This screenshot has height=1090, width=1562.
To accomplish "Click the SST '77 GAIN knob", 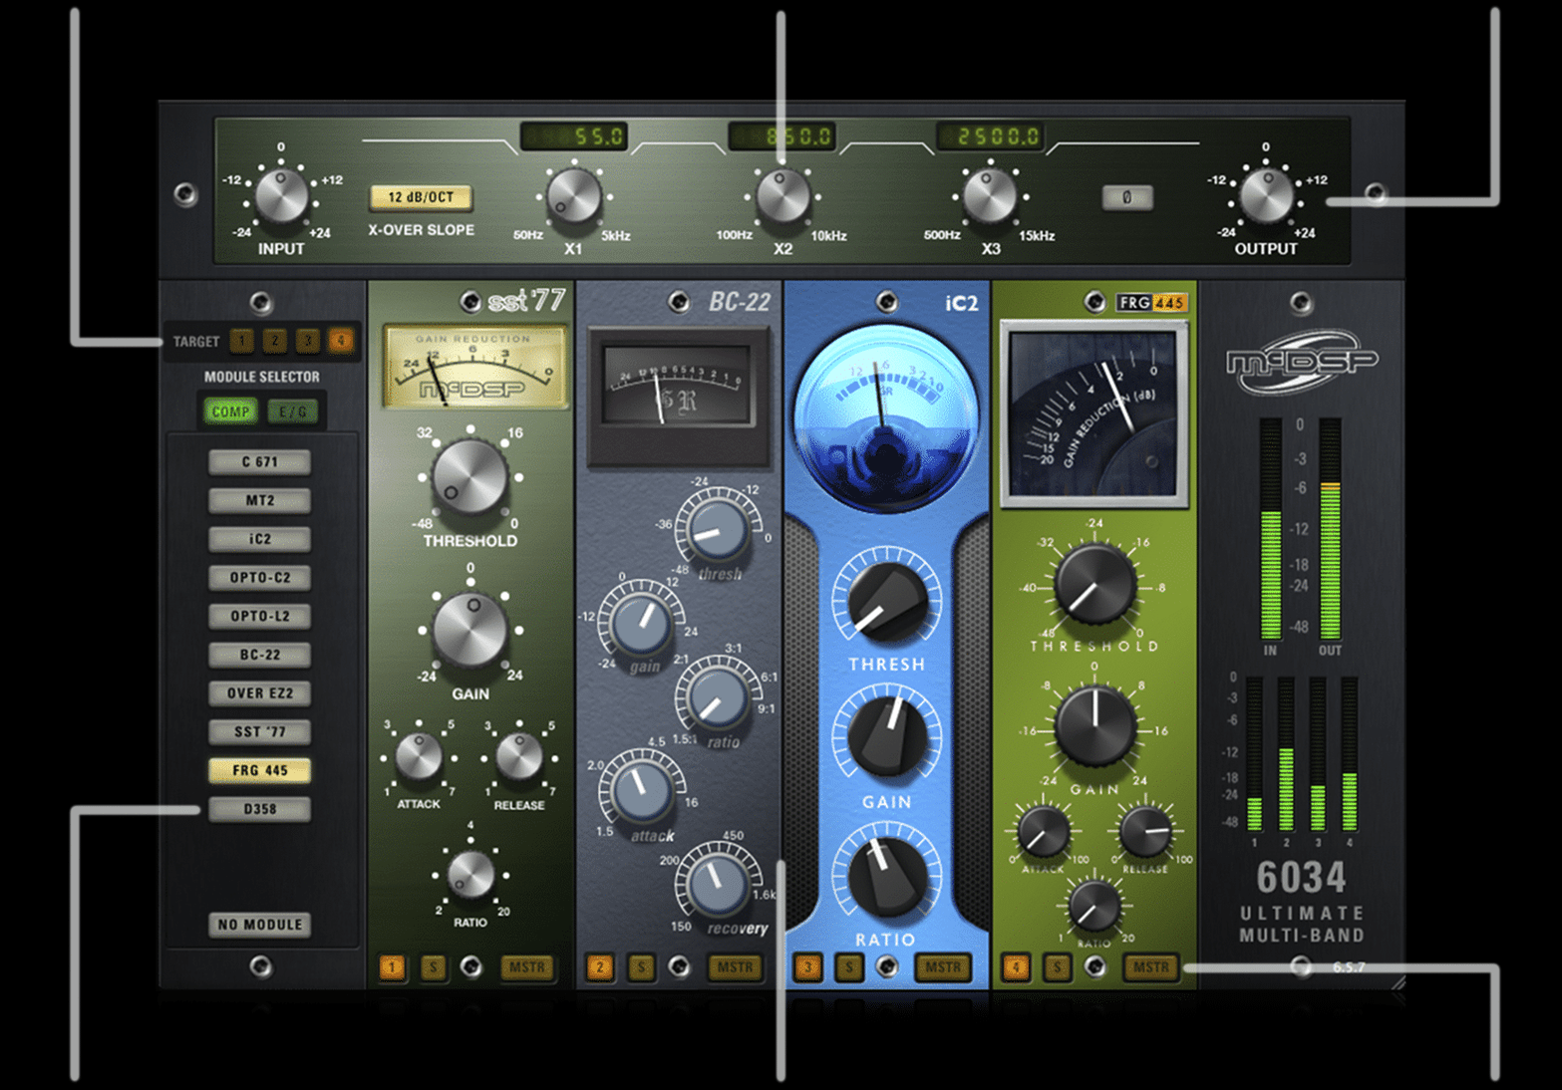I will (469, 630).
